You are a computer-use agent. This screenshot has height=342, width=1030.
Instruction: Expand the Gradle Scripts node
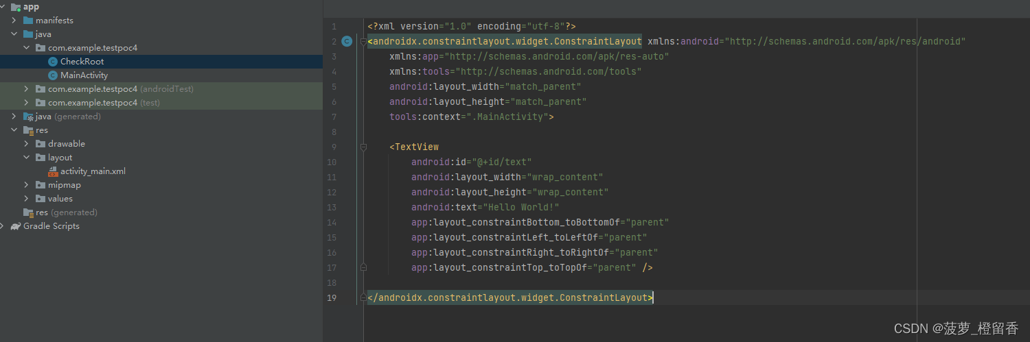pos(3,226)
